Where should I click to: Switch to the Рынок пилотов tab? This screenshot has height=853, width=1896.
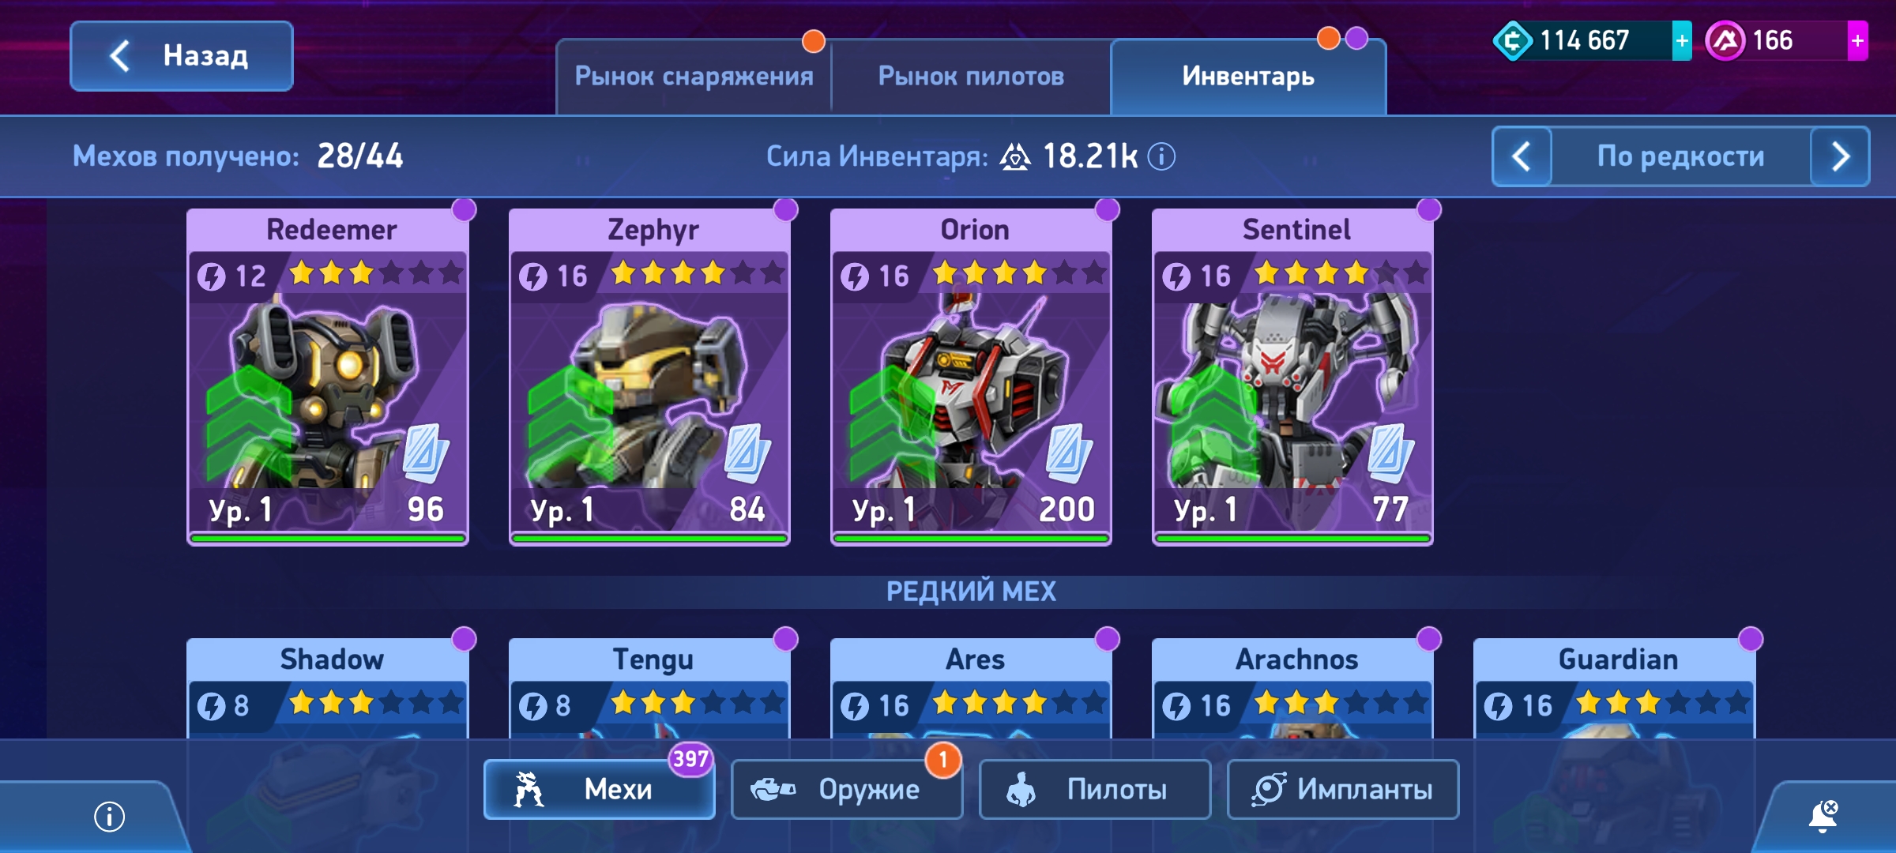pos(971,77)
